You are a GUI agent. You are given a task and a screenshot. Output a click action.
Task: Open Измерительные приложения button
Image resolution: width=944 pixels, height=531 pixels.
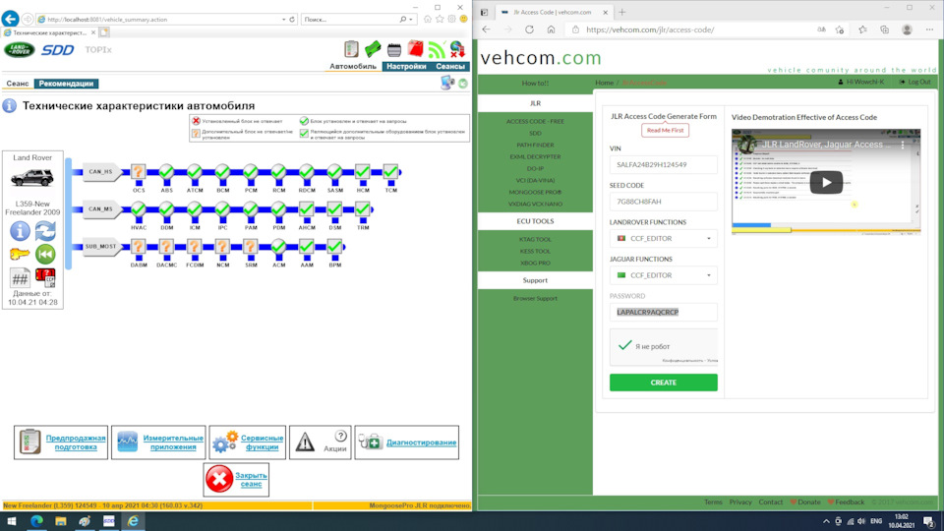tap(158, 442)
